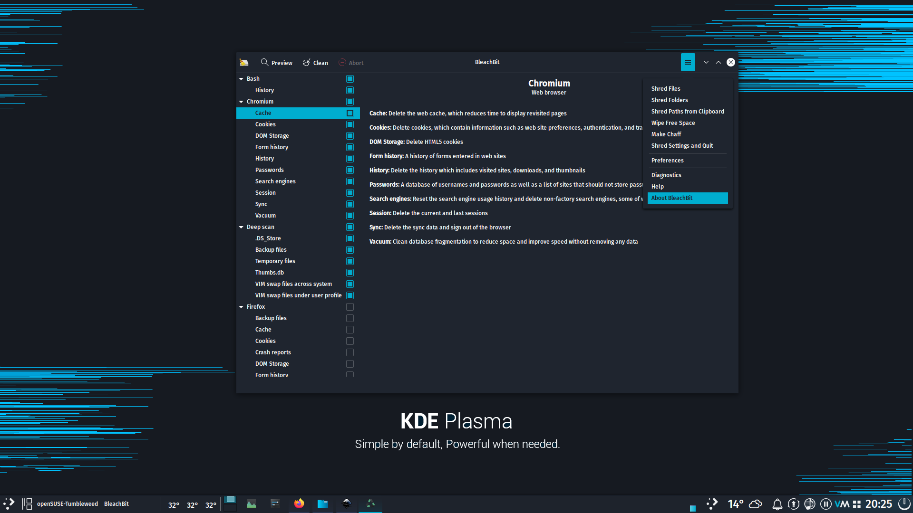Choose Wipe Free Space menu item
This screenshot has width=913, height=513.
(688, 123)
